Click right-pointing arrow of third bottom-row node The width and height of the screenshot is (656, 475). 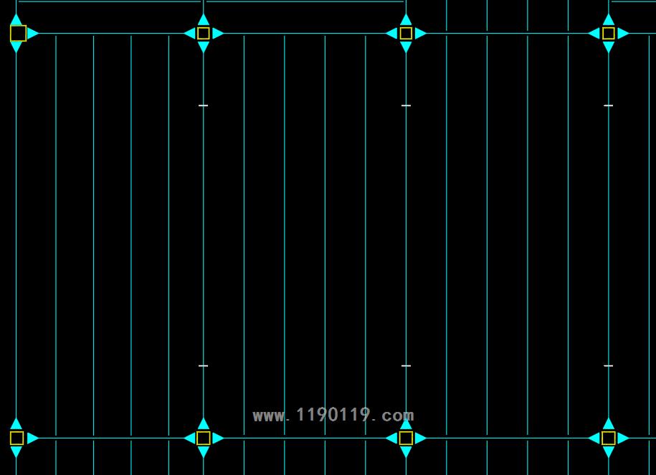click(x=420, y=438)
